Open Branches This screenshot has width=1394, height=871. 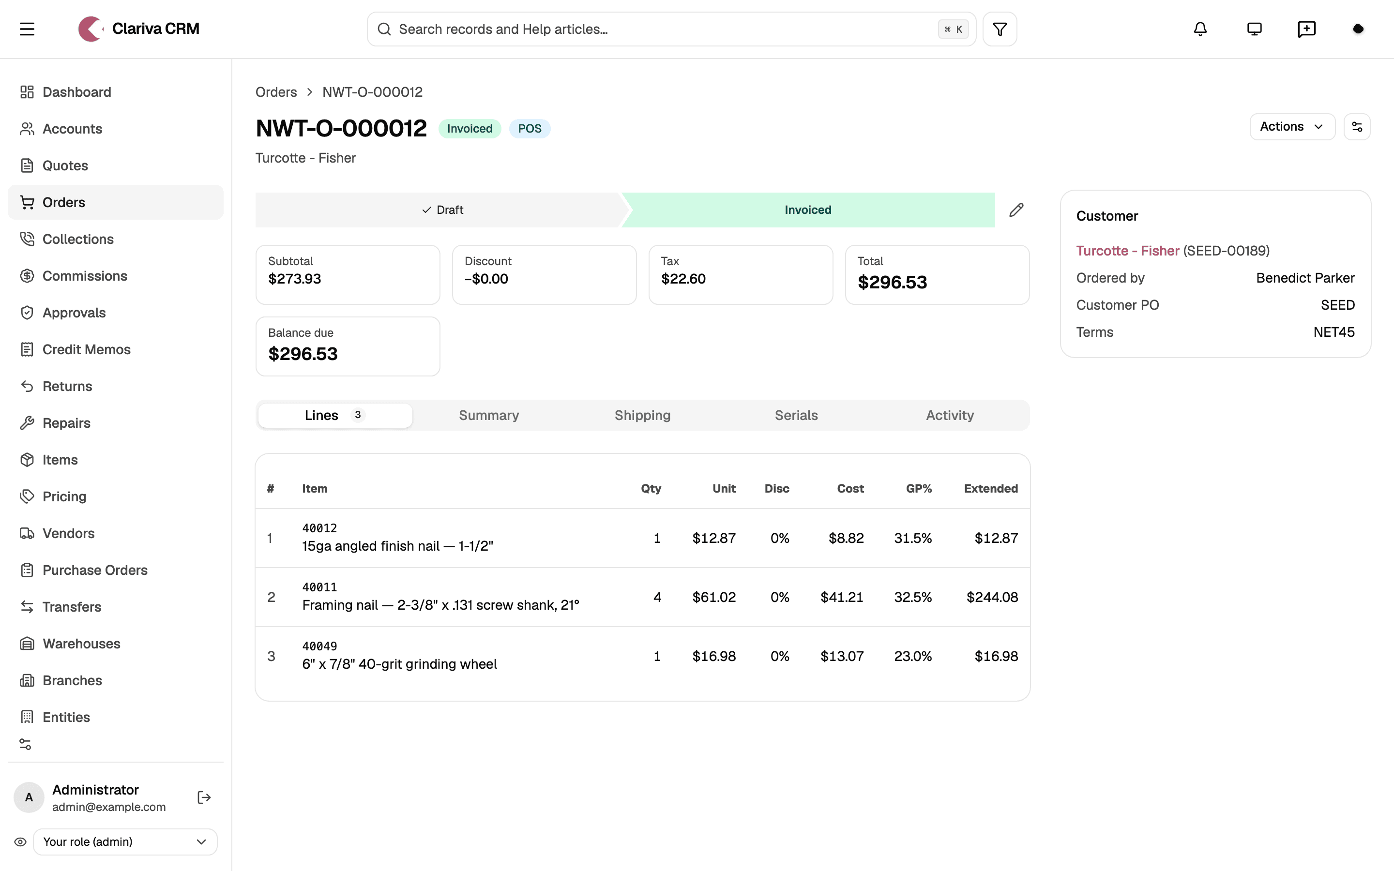tap(115, 681)
